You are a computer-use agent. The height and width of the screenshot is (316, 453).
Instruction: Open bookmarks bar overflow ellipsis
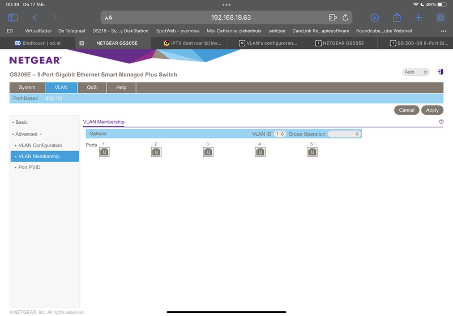[x=443, y=31]
